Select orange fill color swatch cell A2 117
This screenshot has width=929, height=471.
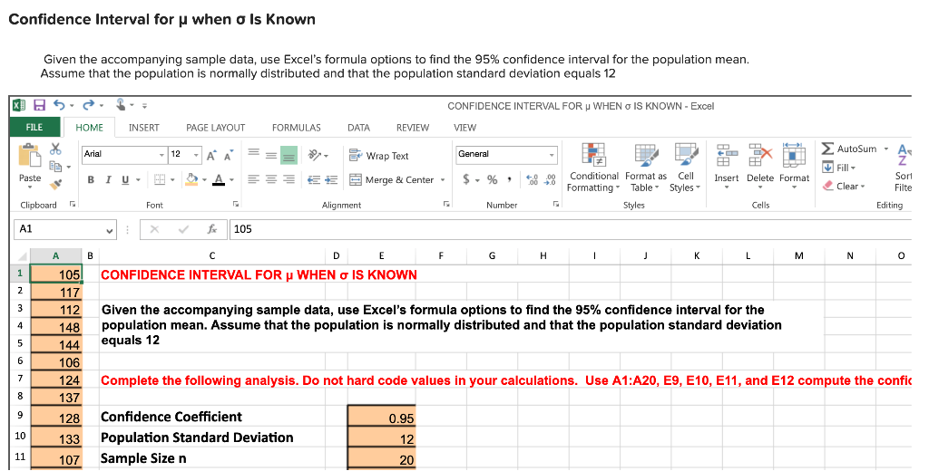[55, 292]
